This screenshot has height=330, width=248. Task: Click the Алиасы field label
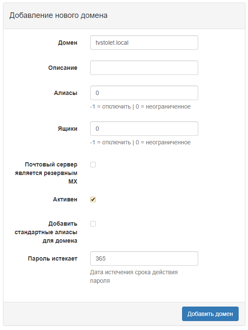click(x=66, y=93)
